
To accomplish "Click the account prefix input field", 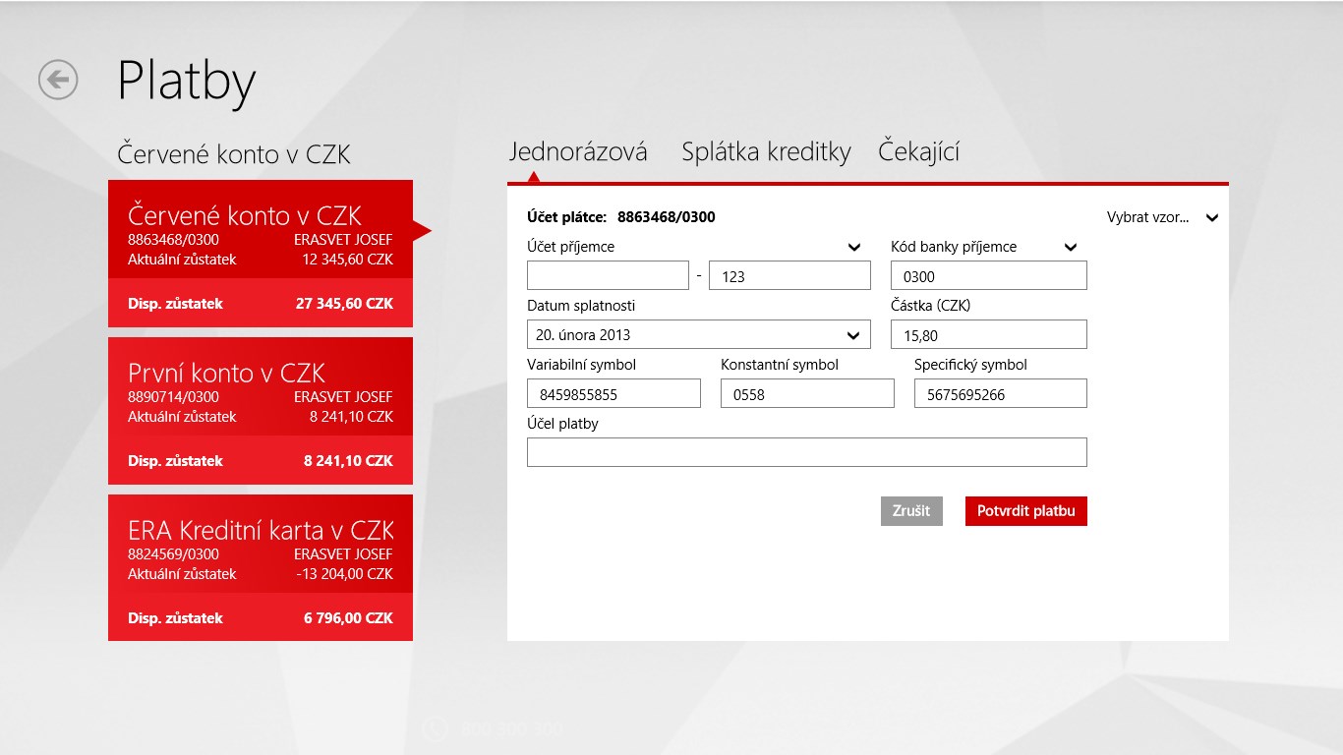I will point(608,276).
